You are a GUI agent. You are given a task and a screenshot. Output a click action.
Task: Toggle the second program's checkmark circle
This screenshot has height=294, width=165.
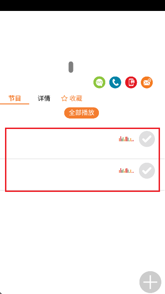pyautogui.click(x=147, y=170)
